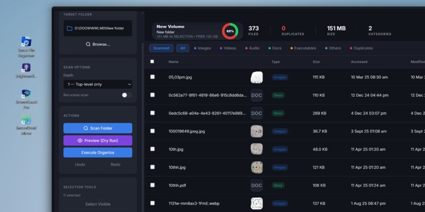Check the box for 10th.jpg
Viewport: 425px width, 212px height.
click(152, 149)
